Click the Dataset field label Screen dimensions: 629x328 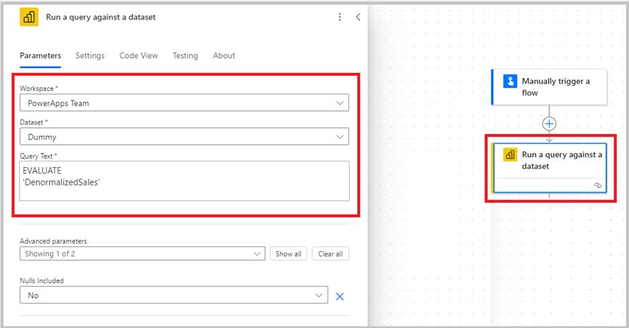tap(33, 122)
